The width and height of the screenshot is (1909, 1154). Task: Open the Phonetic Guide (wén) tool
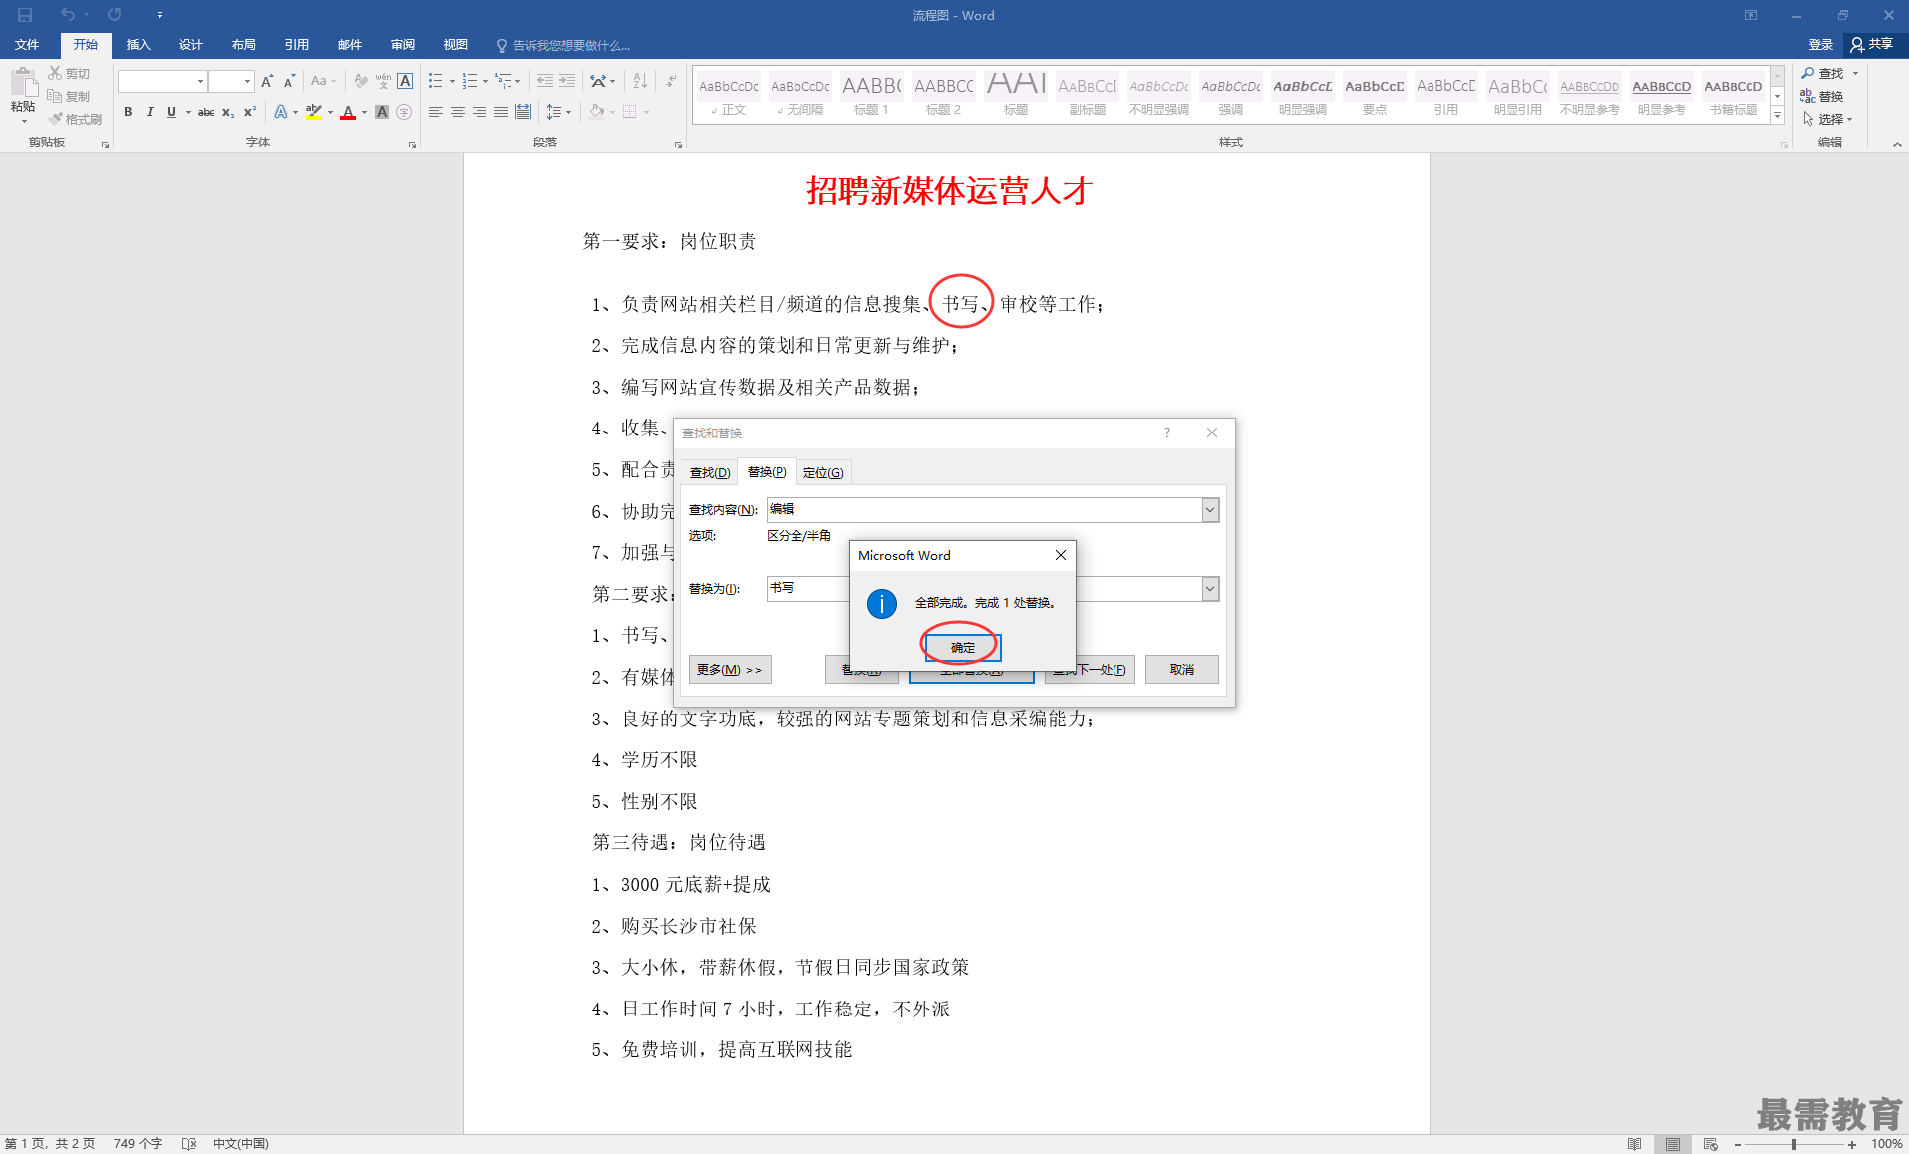point(383,81)
